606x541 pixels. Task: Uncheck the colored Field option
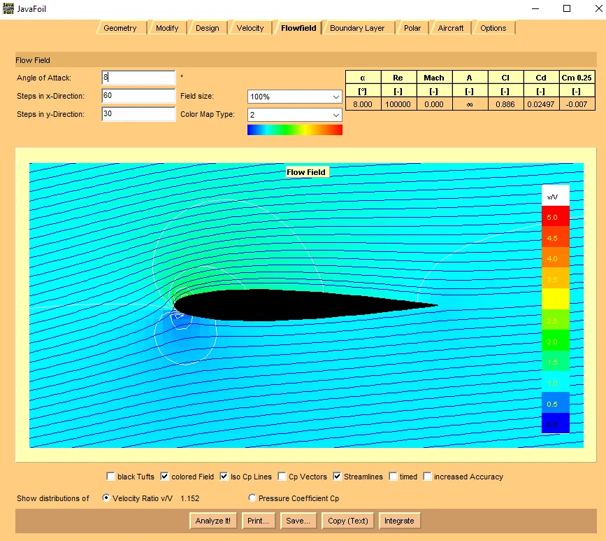pyautogui.click(x=164, y=477)
